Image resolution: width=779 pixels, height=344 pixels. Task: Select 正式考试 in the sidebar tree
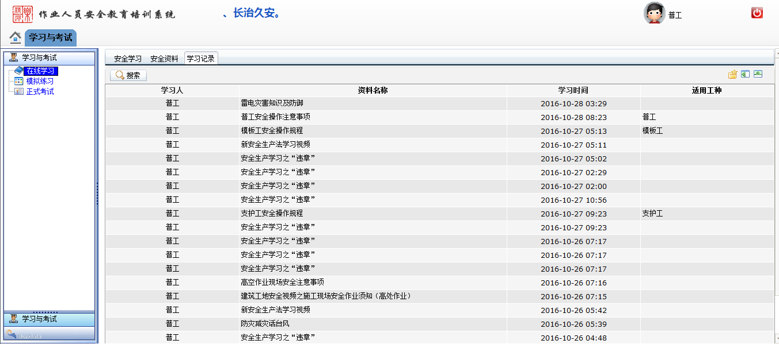40,92
